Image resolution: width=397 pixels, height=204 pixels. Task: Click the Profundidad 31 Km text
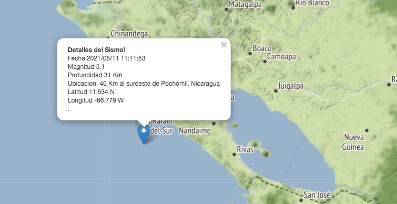pyautogui.click(x=95, y=75)
